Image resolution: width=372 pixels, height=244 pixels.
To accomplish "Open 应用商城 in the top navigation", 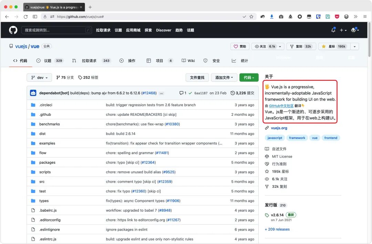I will coord(133,30).
